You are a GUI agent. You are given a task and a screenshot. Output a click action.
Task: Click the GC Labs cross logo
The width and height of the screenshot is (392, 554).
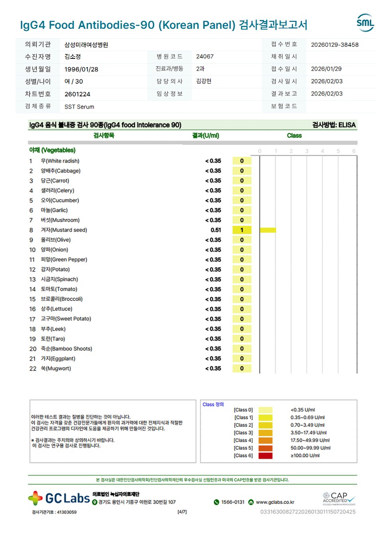[x=35, y=498]
